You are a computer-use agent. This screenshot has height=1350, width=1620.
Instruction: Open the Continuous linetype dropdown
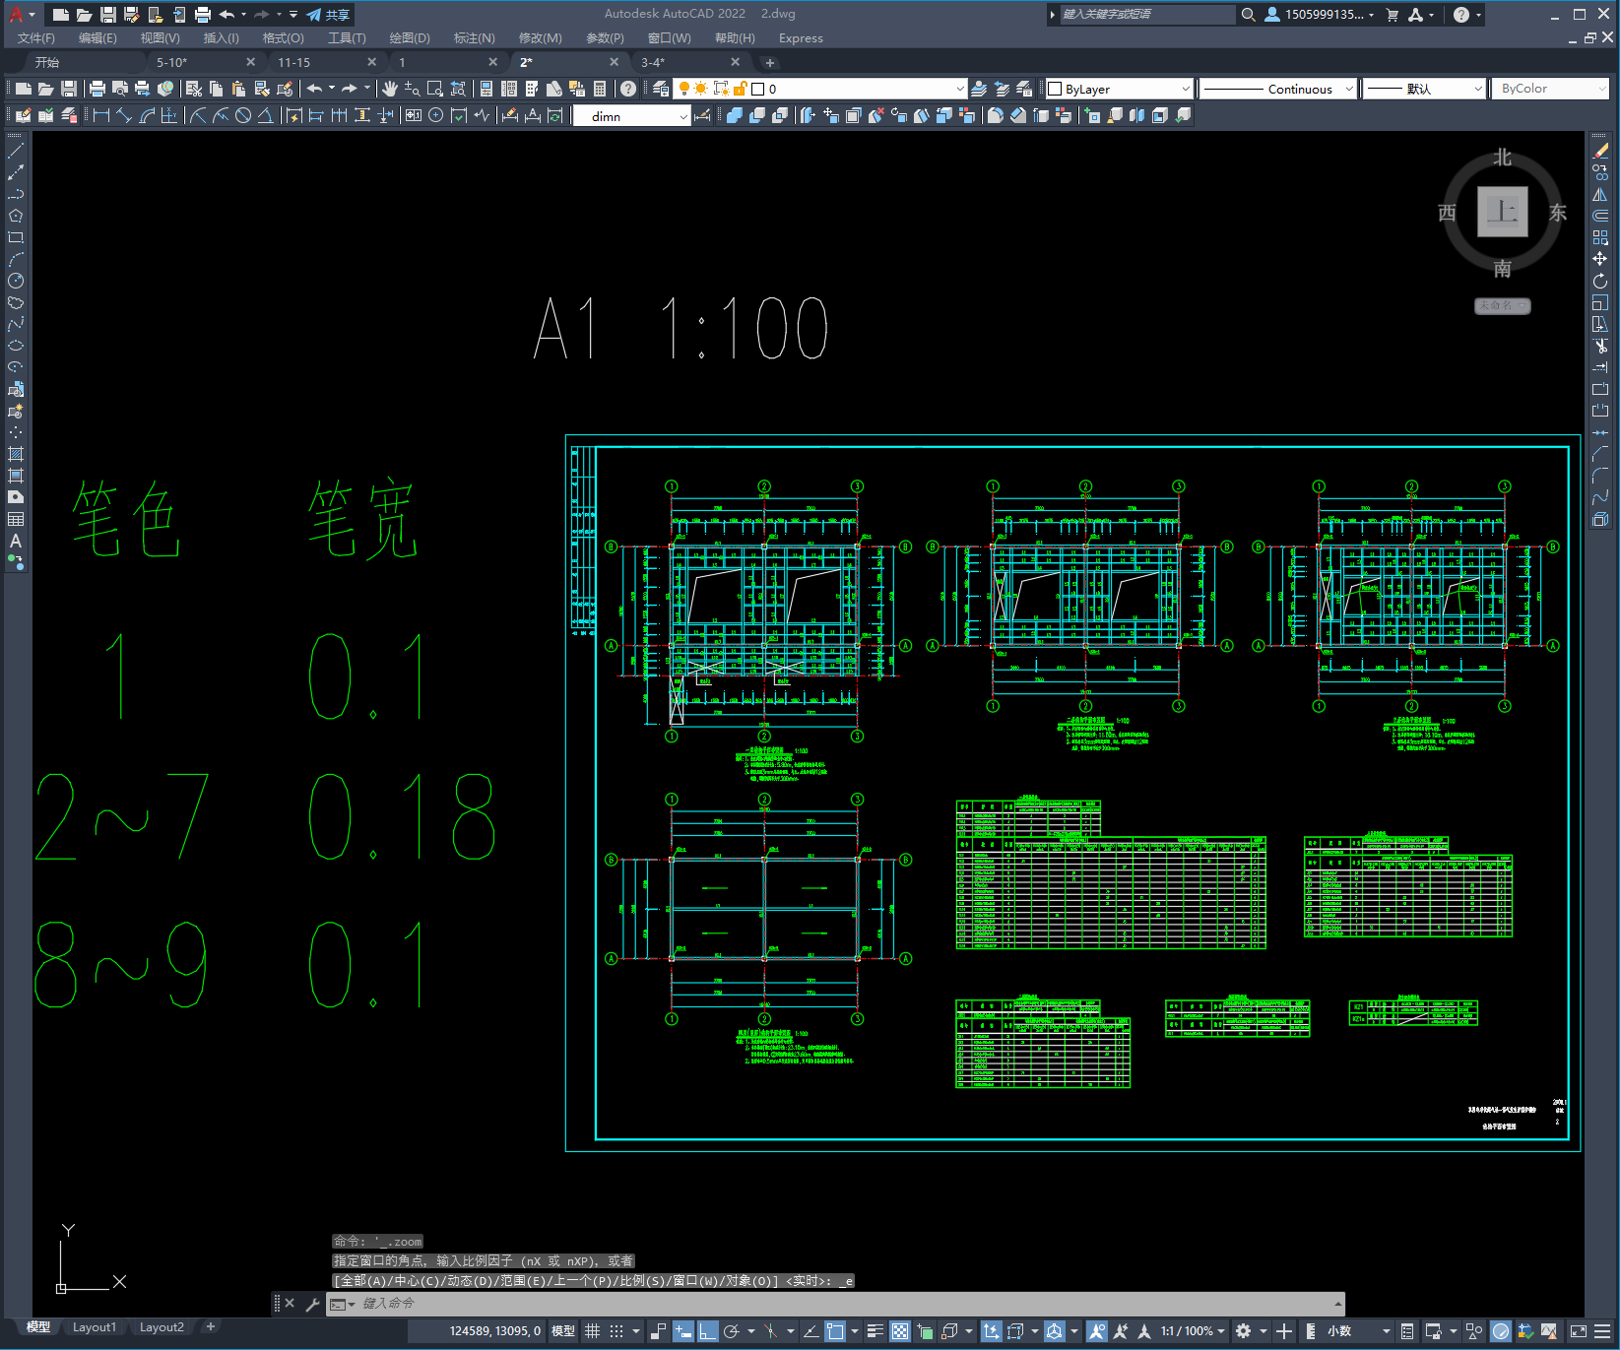tap(1349, 89)
